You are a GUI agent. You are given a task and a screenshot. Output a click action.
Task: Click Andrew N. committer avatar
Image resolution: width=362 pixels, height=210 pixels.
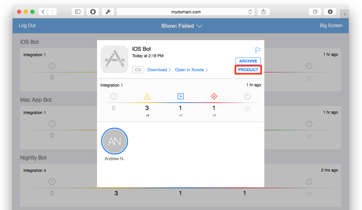(114, 141)
